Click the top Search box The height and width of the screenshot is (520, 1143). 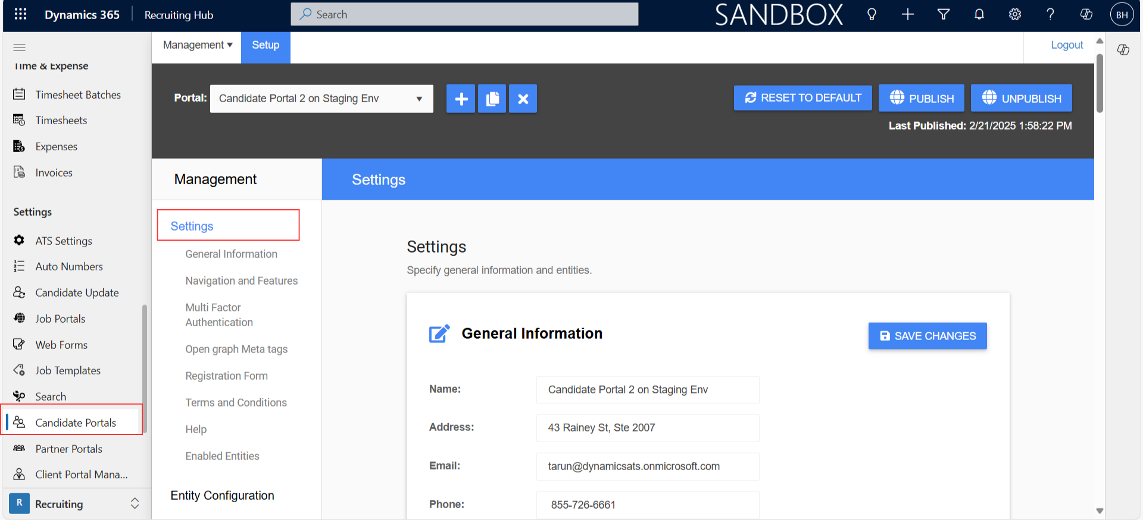[x=464, y=14]
